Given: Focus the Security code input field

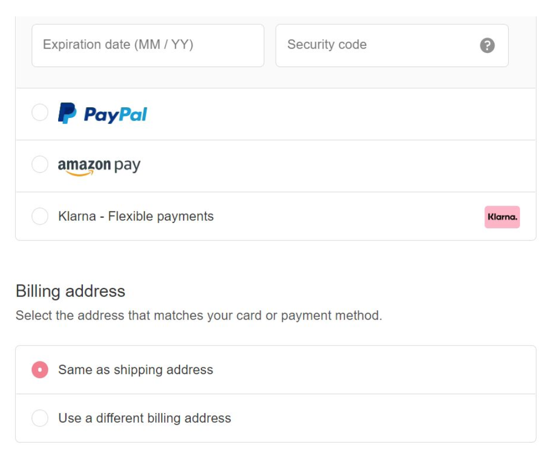Looking at the screenshot, I should (392, 45).
